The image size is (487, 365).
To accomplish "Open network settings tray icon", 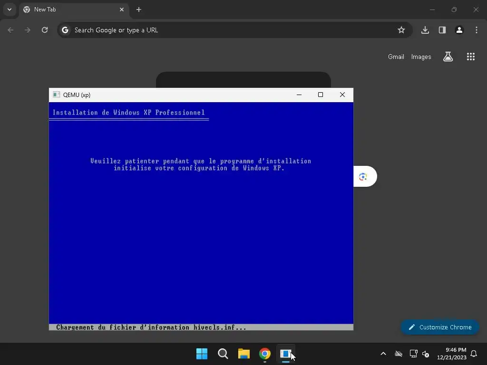I will pos(413,354).
